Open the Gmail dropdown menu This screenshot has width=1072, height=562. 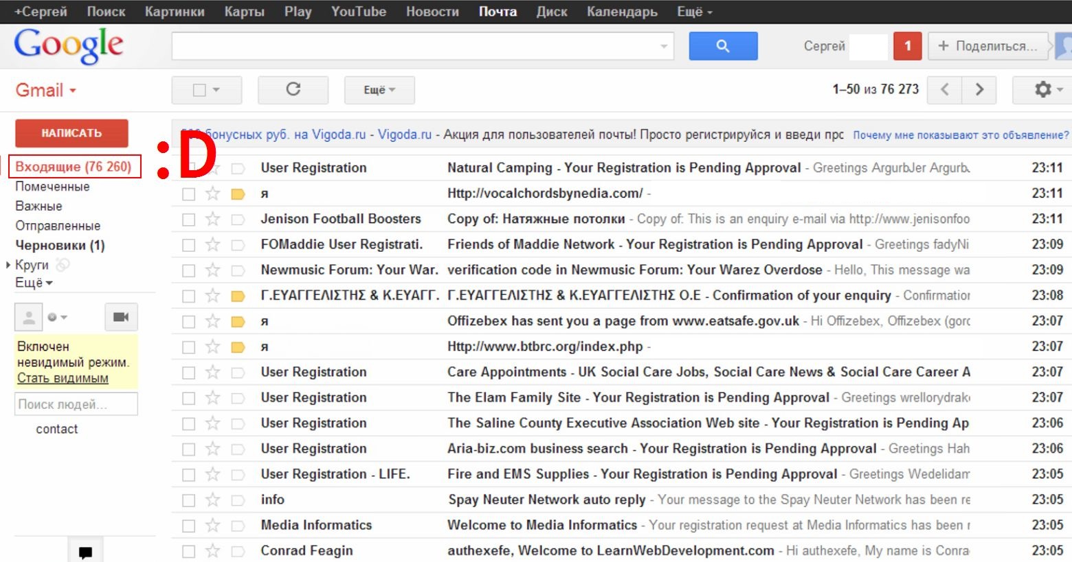point(46,90)
